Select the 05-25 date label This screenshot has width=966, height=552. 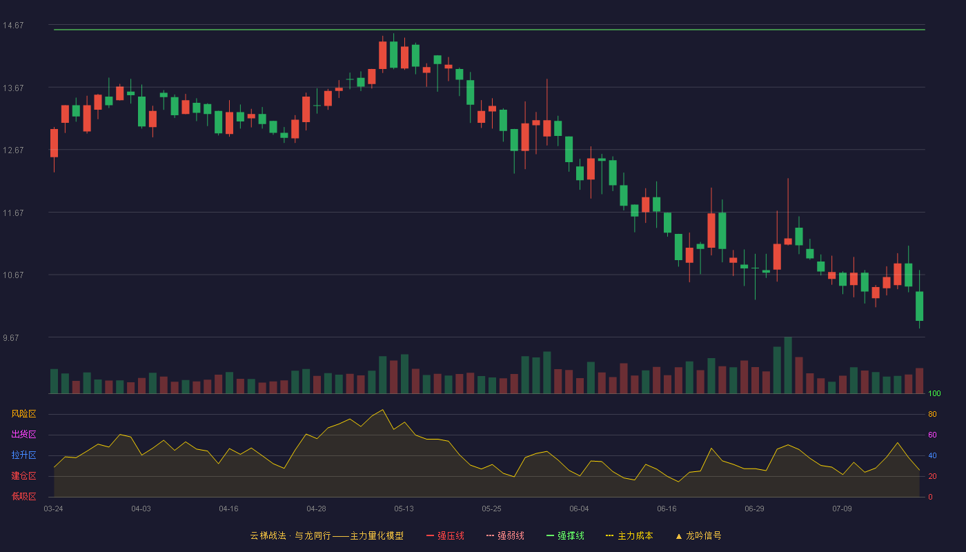pos(491,509)
